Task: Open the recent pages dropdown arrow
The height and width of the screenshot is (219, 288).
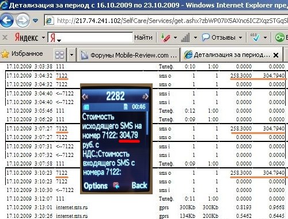Action: (36, 20)
